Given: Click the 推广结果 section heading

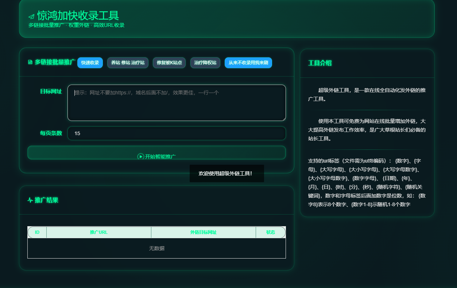Looking at the screenshot, I should pos(46,200).
